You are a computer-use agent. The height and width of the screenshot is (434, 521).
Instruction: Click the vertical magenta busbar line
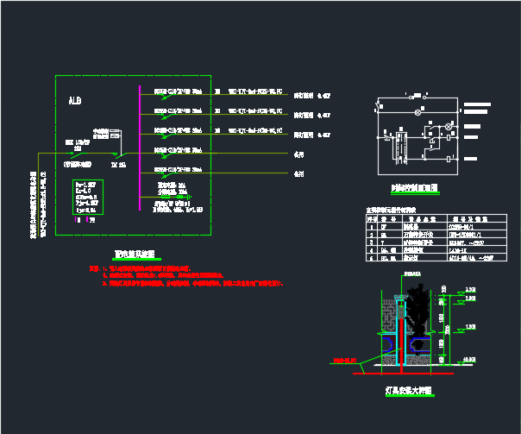pyautogui.click(x=140, y=148)
